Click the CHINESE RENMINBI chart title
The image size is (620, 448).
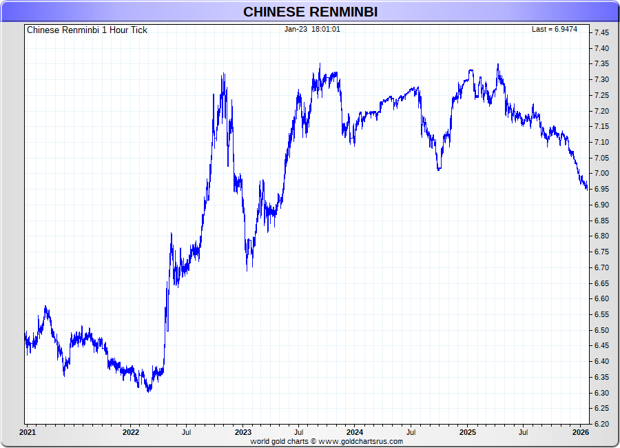(310, 12)
